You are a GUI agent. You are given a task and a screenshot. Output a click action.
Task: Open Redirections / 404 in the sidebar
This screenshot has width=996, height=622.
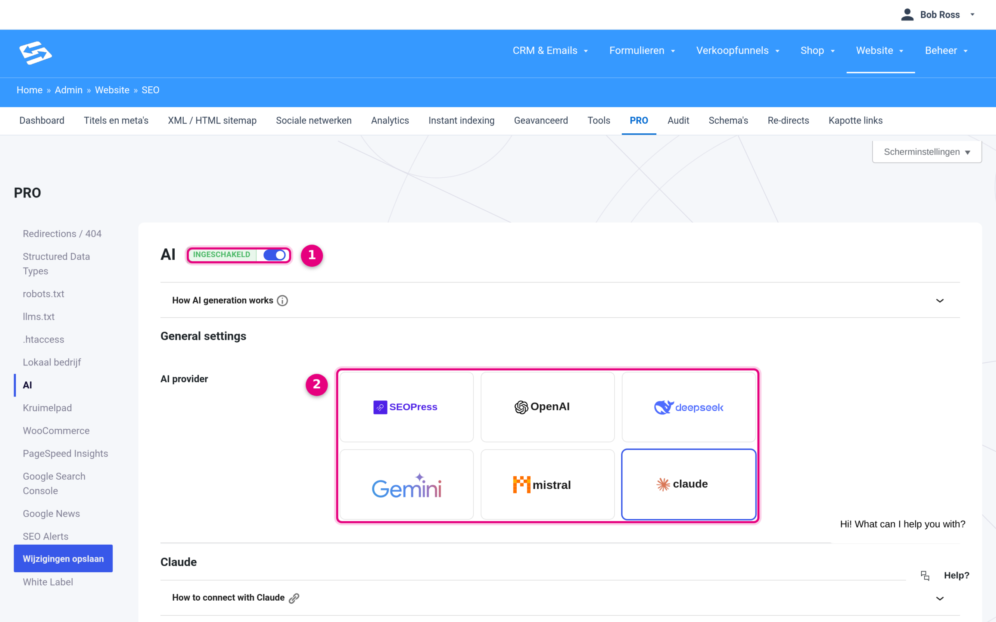pyautogui.click(x=62, y=234)
